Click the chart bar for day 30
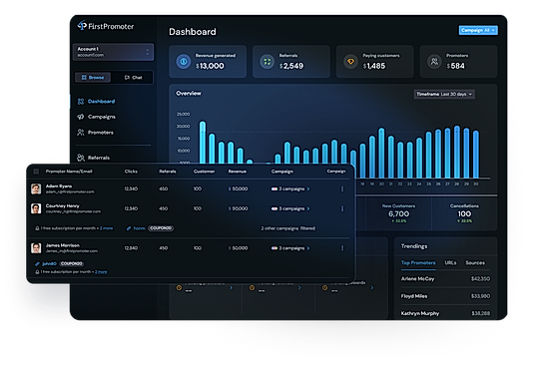The height and width of the screenshot is (367, 542). [476, 154]
